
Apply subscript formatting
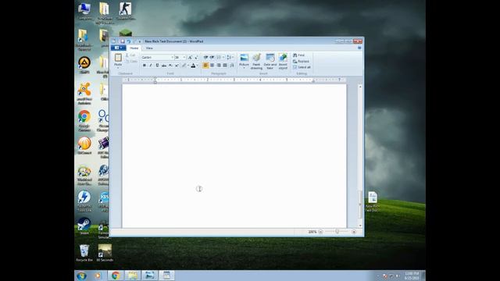tap(170, 66)
